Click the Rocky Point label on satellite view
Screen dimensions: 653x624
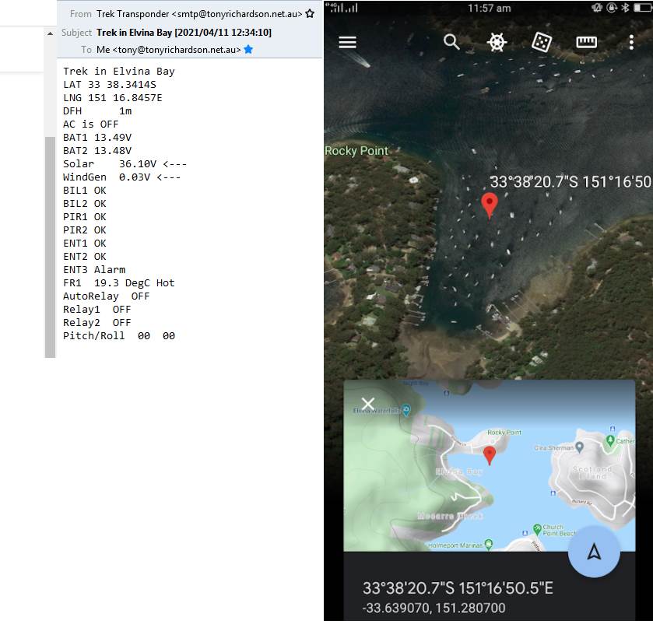(x=356, y=151)
